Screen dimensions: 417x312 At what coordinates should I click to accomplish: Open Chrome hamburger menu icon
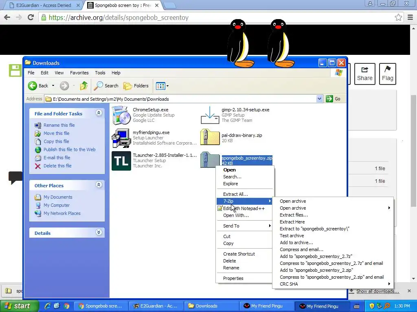[410, 17]
